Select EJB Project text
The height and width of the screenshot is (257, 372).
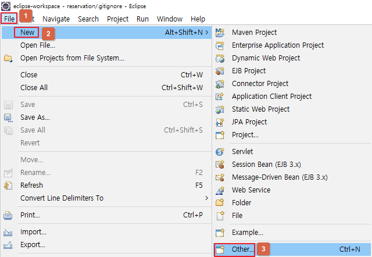click(x=249, y=71)
